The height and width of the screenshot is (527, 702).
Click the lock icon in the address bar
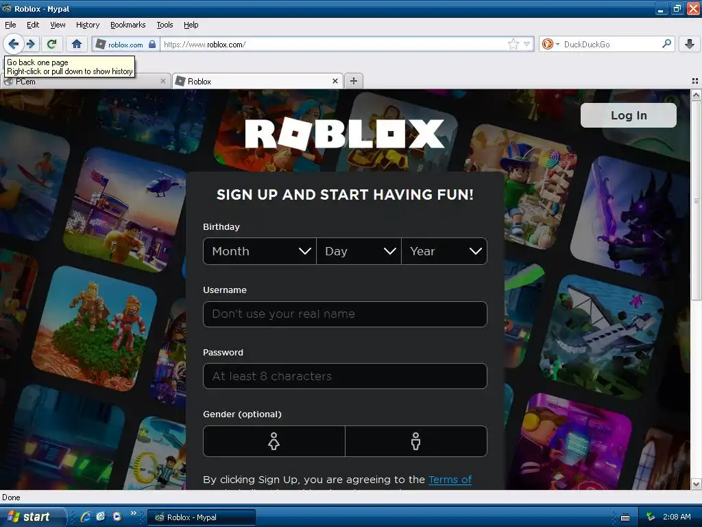point(152,45)
